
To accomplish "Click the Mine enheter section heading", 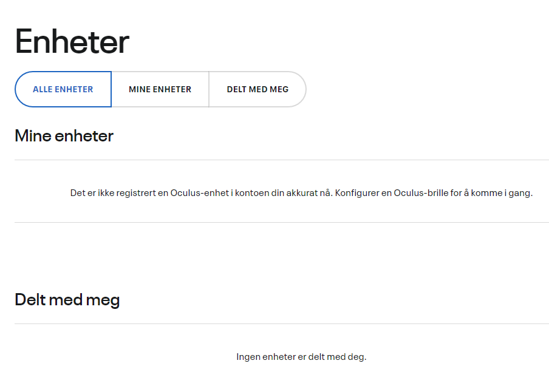I will pyautogui.click(x=64, y=136).
